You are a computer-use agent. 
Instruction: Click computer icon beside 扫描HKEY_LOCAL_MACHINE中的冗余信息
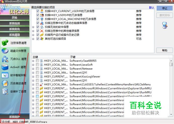click(x=42, y=19)
